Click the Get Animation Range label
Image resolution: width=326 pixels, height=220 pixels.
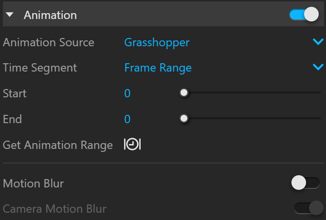(58, 145)
